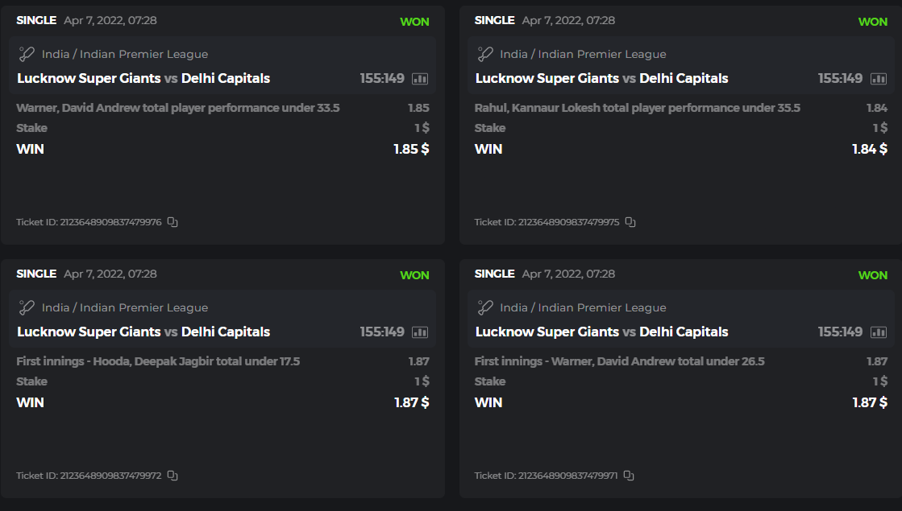Open match stats icon on Warner under 33.5 bet
This screenshot has width=902, height=511.
(420, 79)
